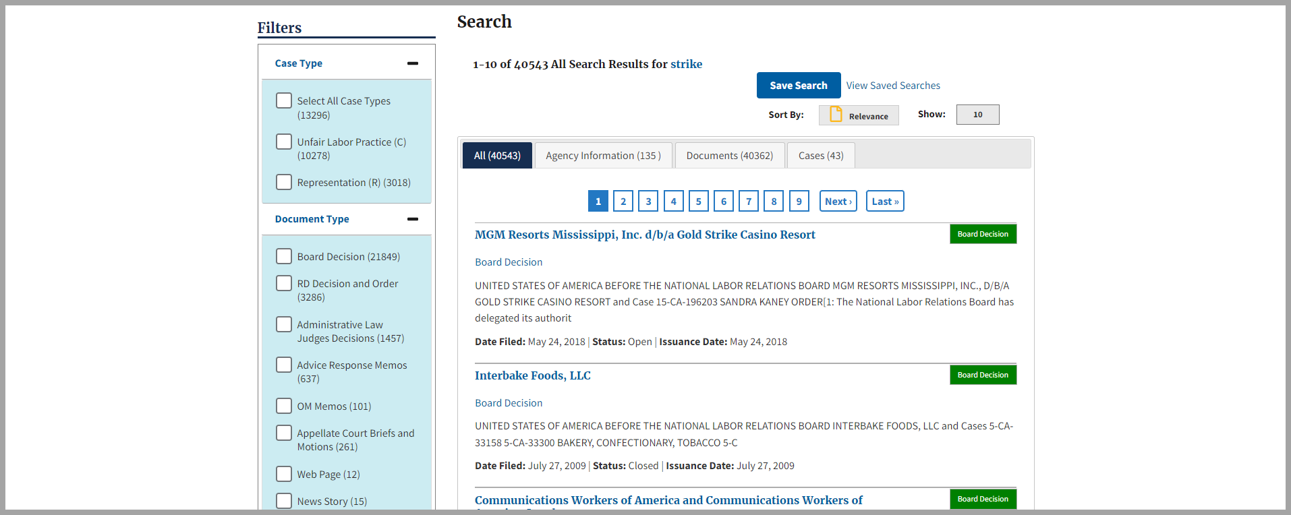Viewport: 1291px width, 515px height.
Task: Check Select All Case Types checkbox
Action: pos(284,101)
